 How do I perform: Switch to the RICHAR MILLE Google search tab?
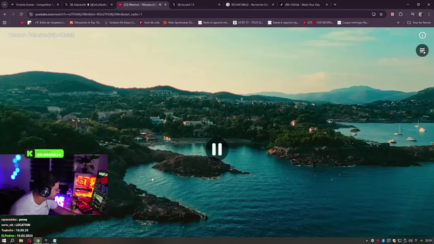coord(250,5)
